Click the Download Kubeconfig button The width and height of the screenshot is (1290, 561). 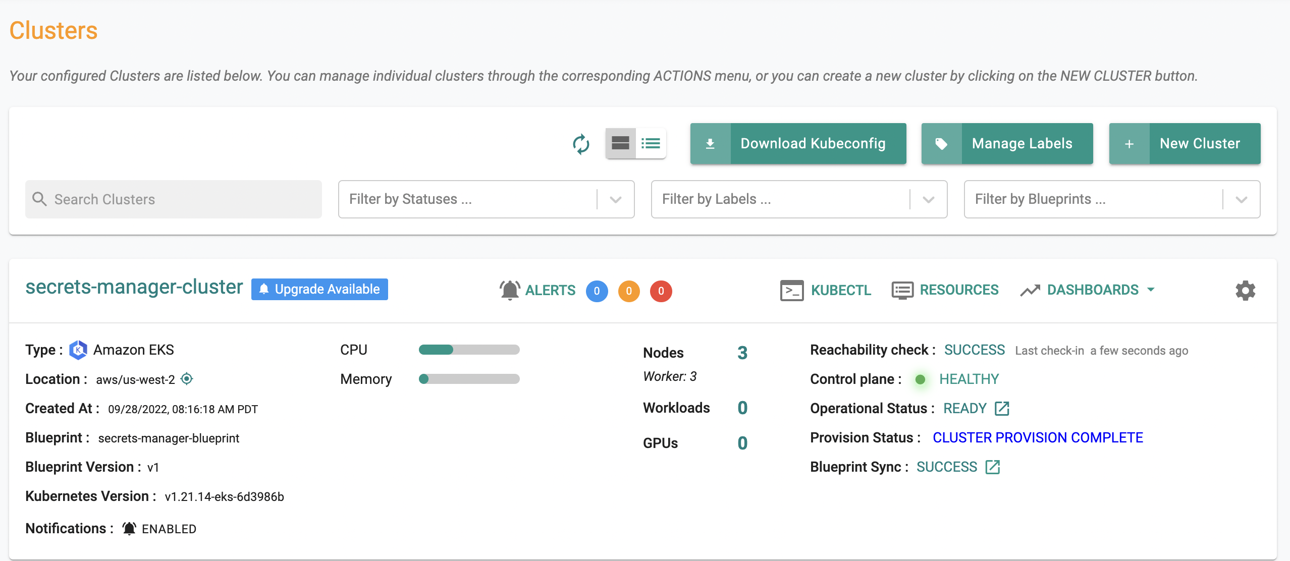click(798, 144)
